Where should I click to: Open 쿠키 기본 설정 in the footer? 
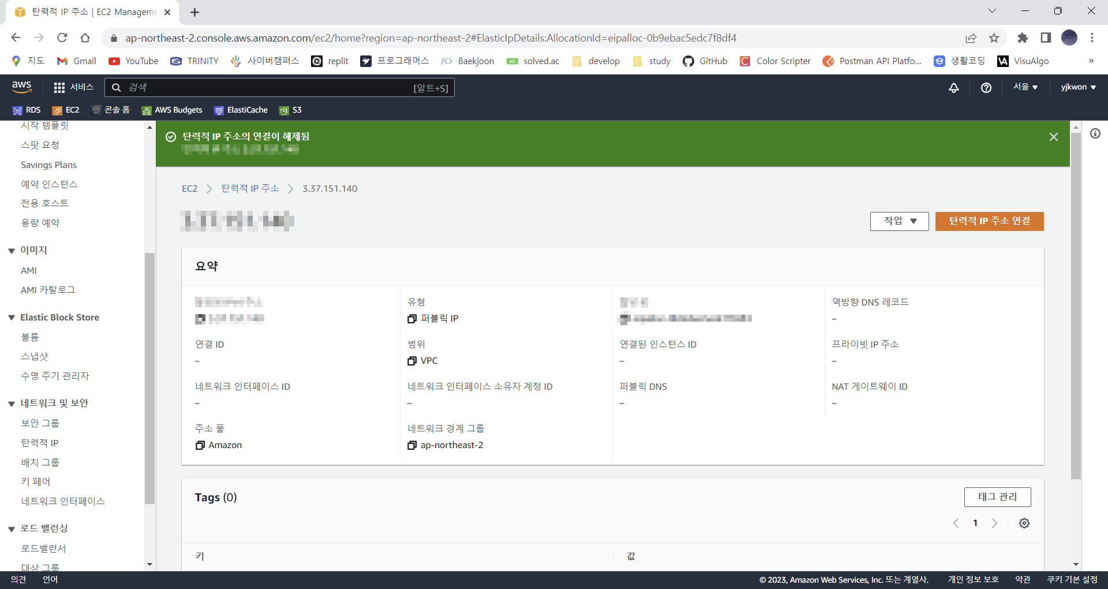click(x=1072, y=579)
